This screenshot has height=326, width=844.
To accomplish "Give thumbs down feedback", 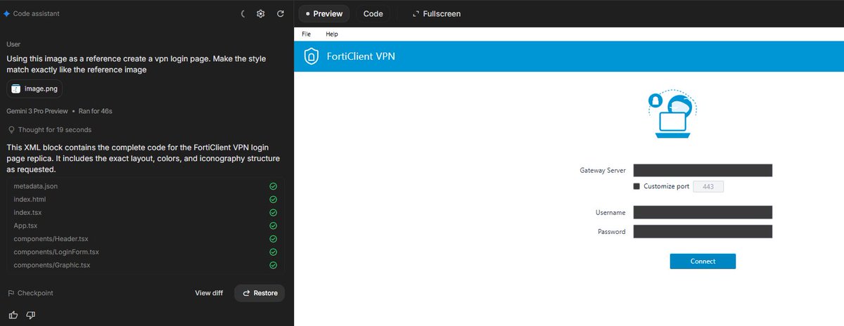I will click(x=30, y=315).
